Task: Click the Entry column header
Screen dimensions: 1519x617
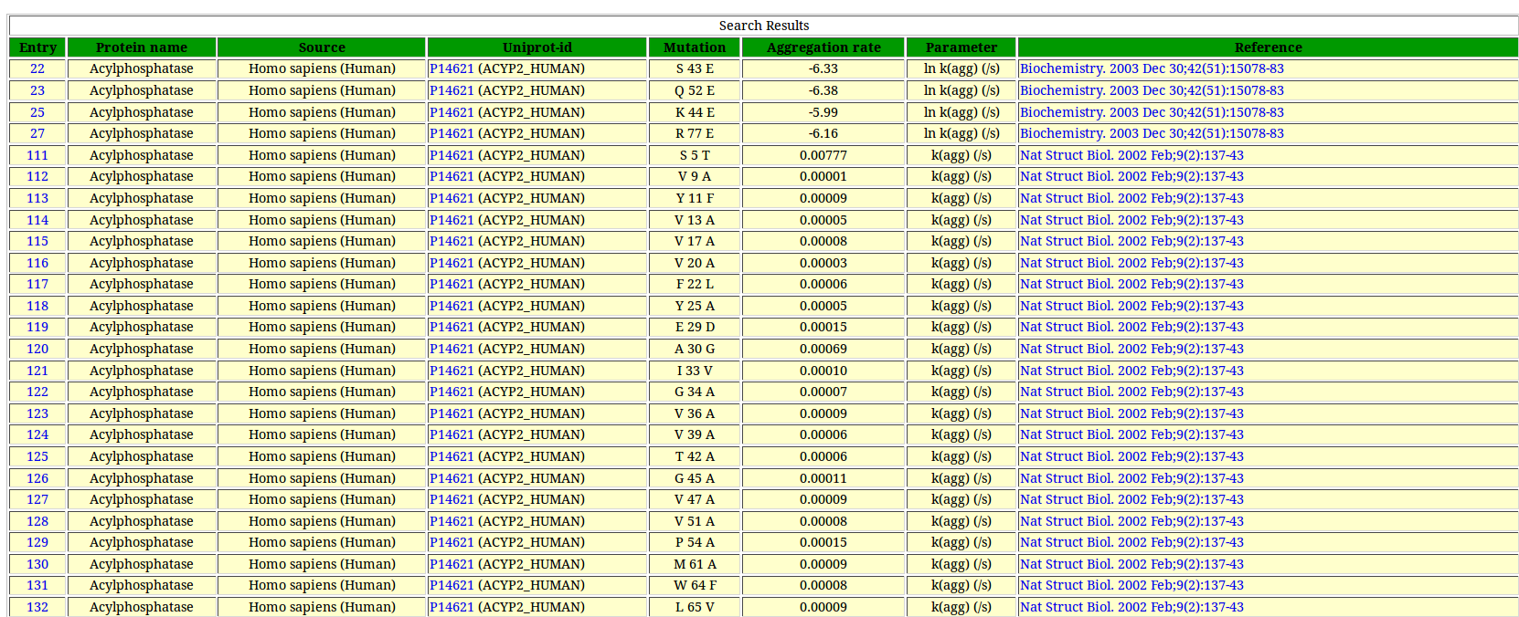Action: point(37,47)
